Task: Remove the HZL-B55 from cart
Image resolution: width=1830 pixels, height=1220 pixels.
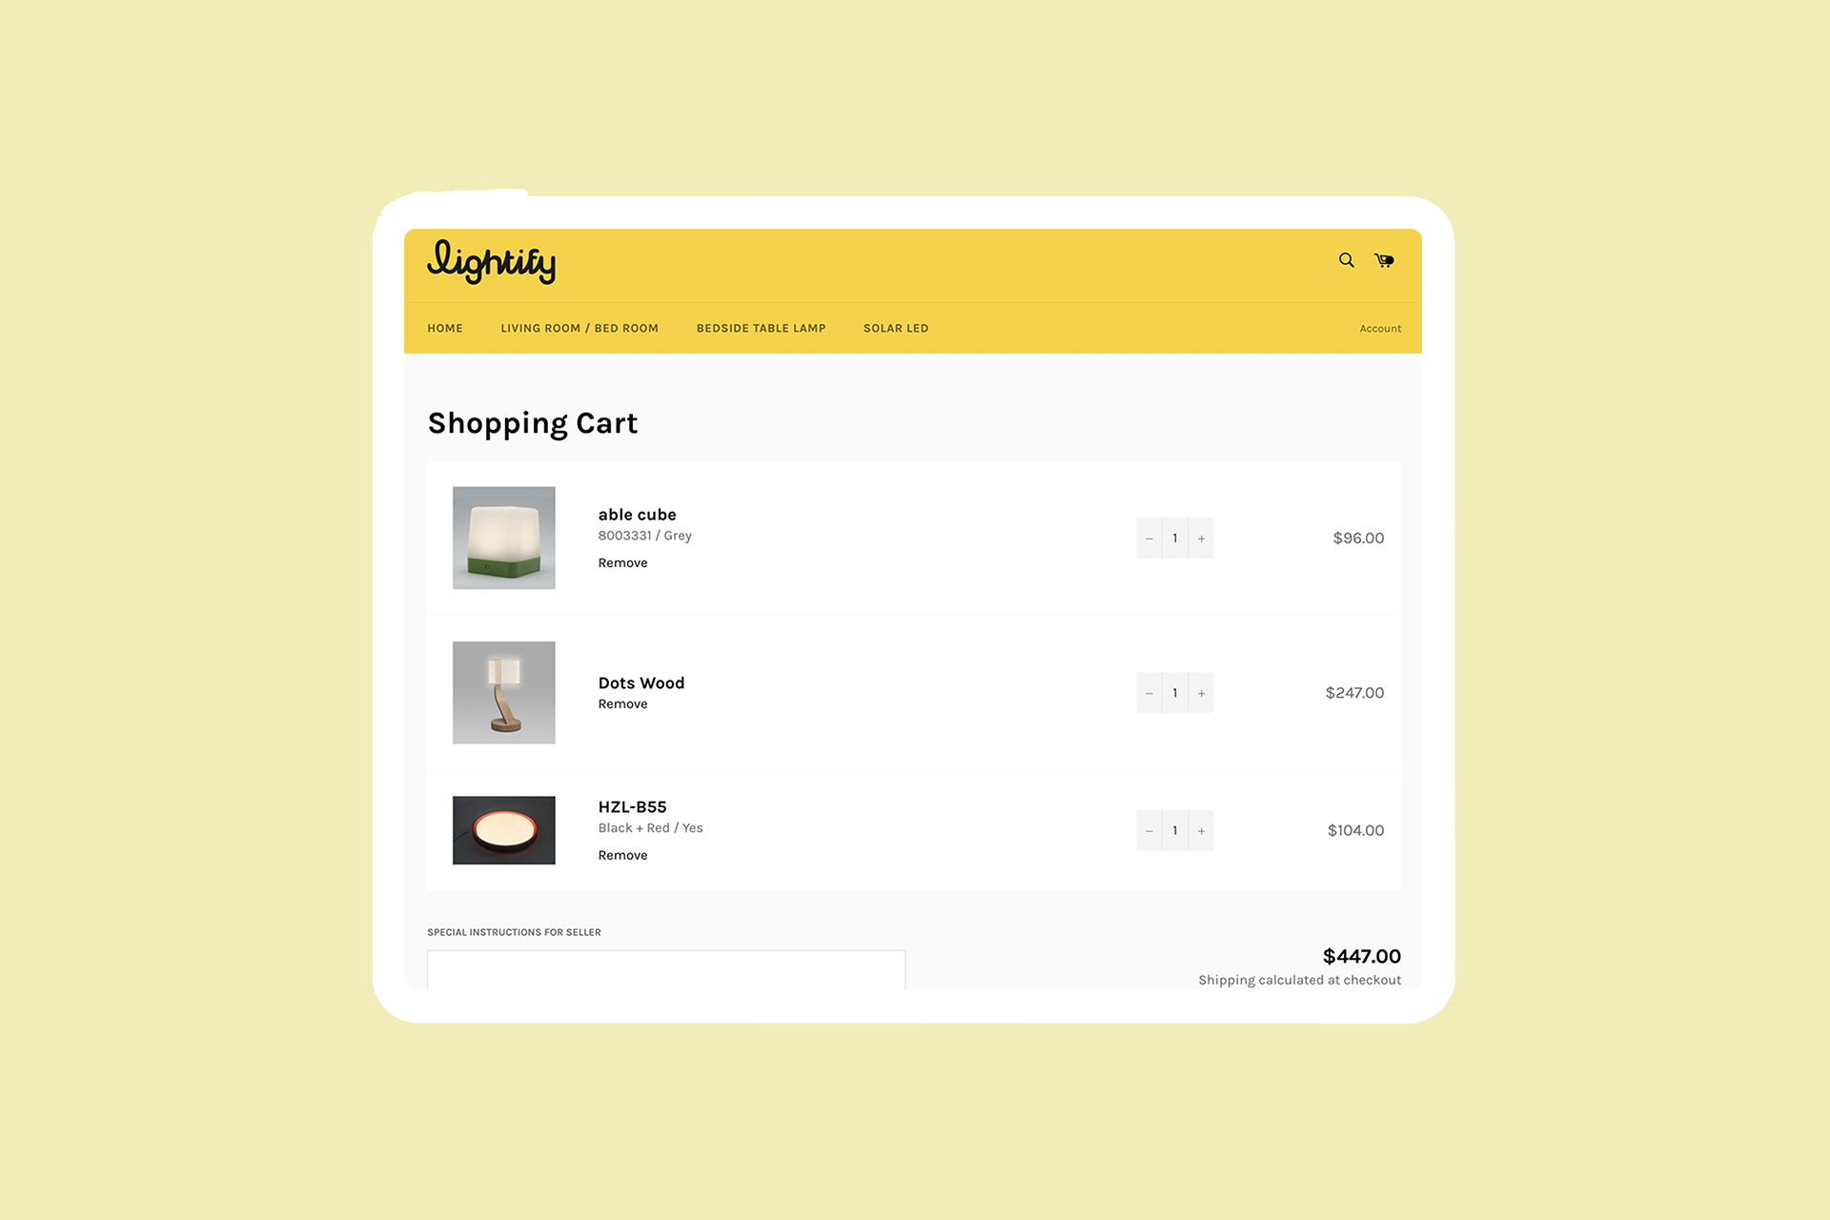Action: pos(620,855)
